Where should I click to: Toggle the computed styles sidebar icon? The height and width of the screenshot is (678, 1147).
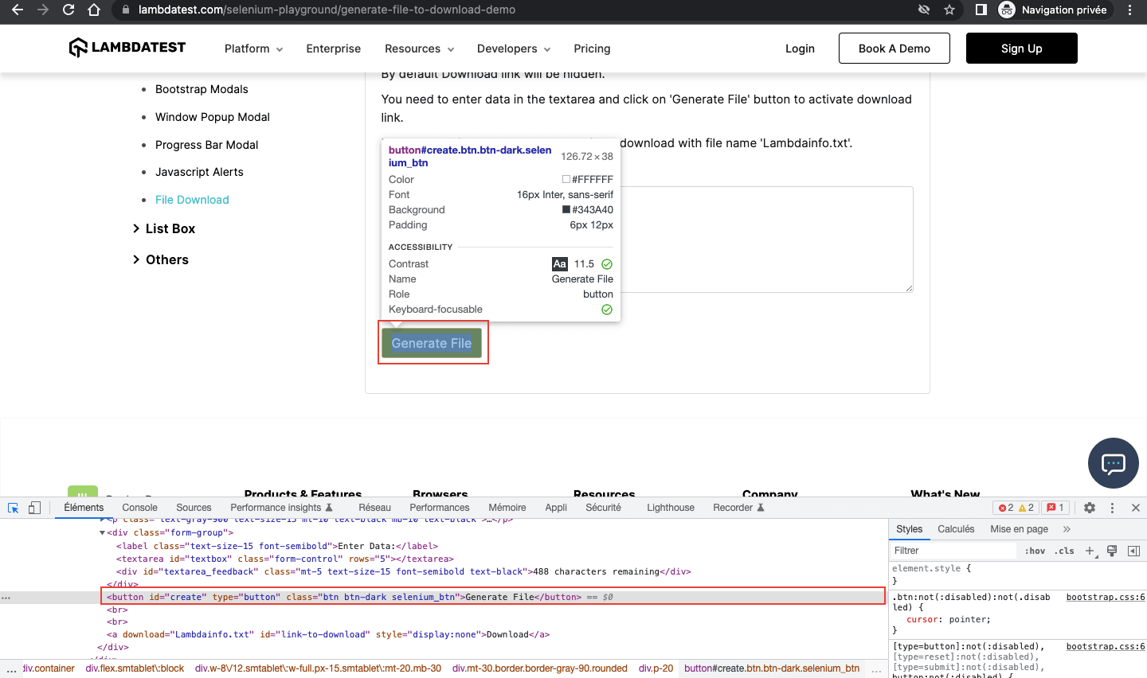[1133, 551]
